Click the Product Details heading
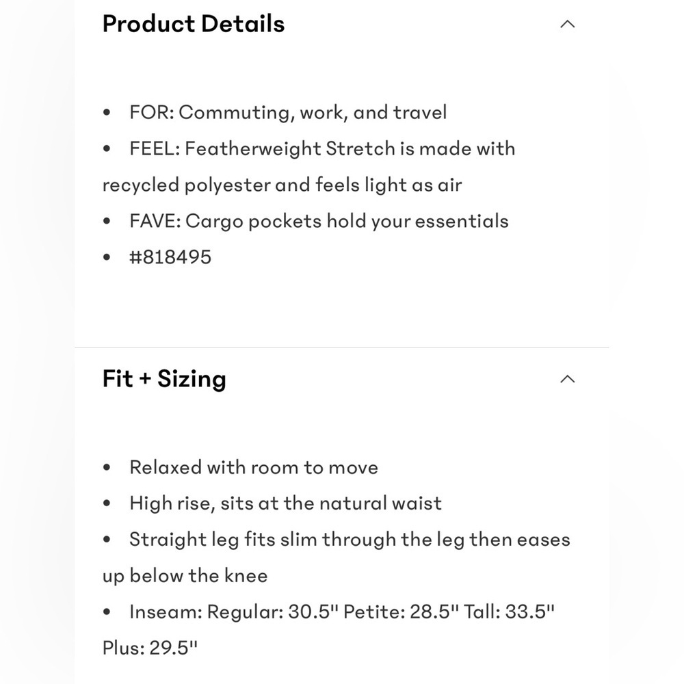The width and height of the screenshot is (684, 684). [194, 23]
